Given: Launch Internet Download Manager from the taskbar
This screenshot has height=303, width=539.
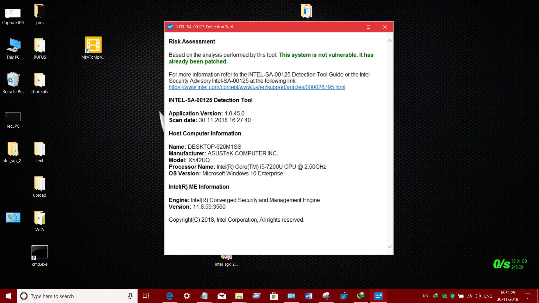Looking at the screenshot, I should point(362,296).
